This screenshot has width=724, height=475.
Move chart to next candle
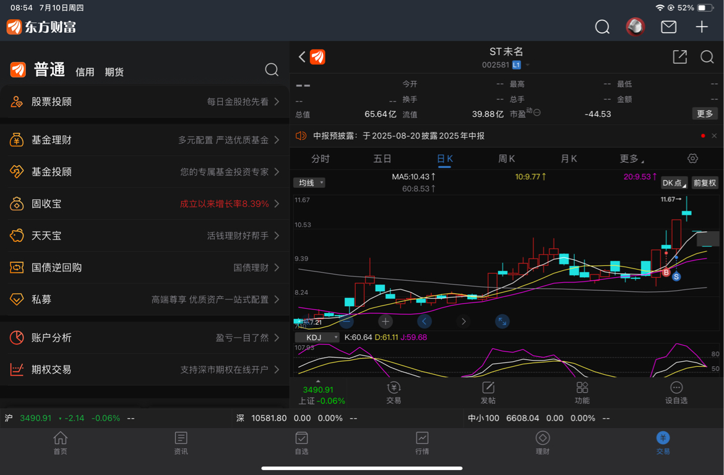coord(463,321)
